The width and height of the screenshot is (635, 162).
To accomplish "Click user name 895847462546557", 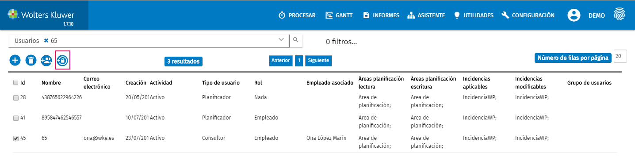I will (61, 118).
